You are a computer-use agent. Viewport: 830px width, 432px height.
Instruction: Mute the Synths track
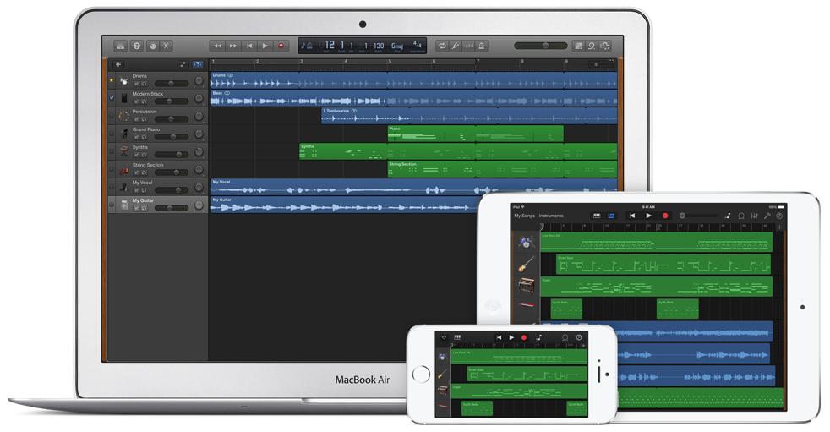click(x=136, y=155)
